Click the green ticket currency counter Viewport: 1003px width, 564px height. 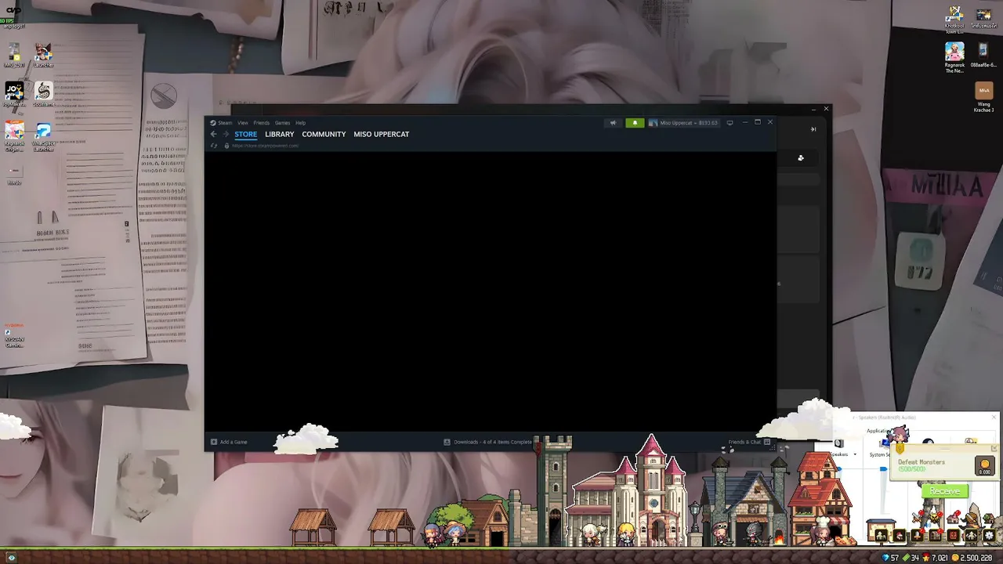click(x=911, y=558)
